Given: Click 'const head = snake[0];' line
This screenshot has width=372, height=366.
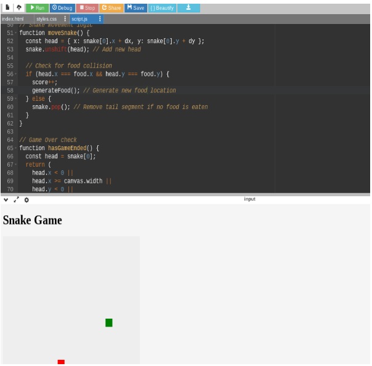Looking at the screenshot, I should coord(60,156).
